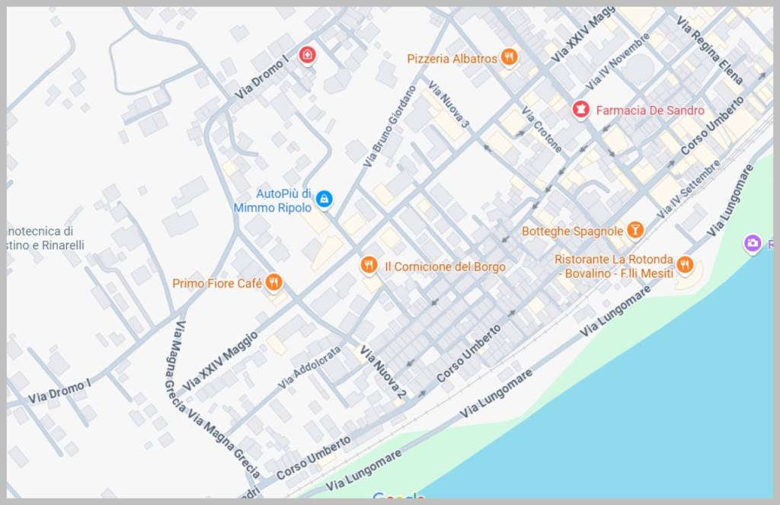Select the AutoPiù di Mimmo Ripolo label
The width and height of the screenshot is (780, 505).
273,200
